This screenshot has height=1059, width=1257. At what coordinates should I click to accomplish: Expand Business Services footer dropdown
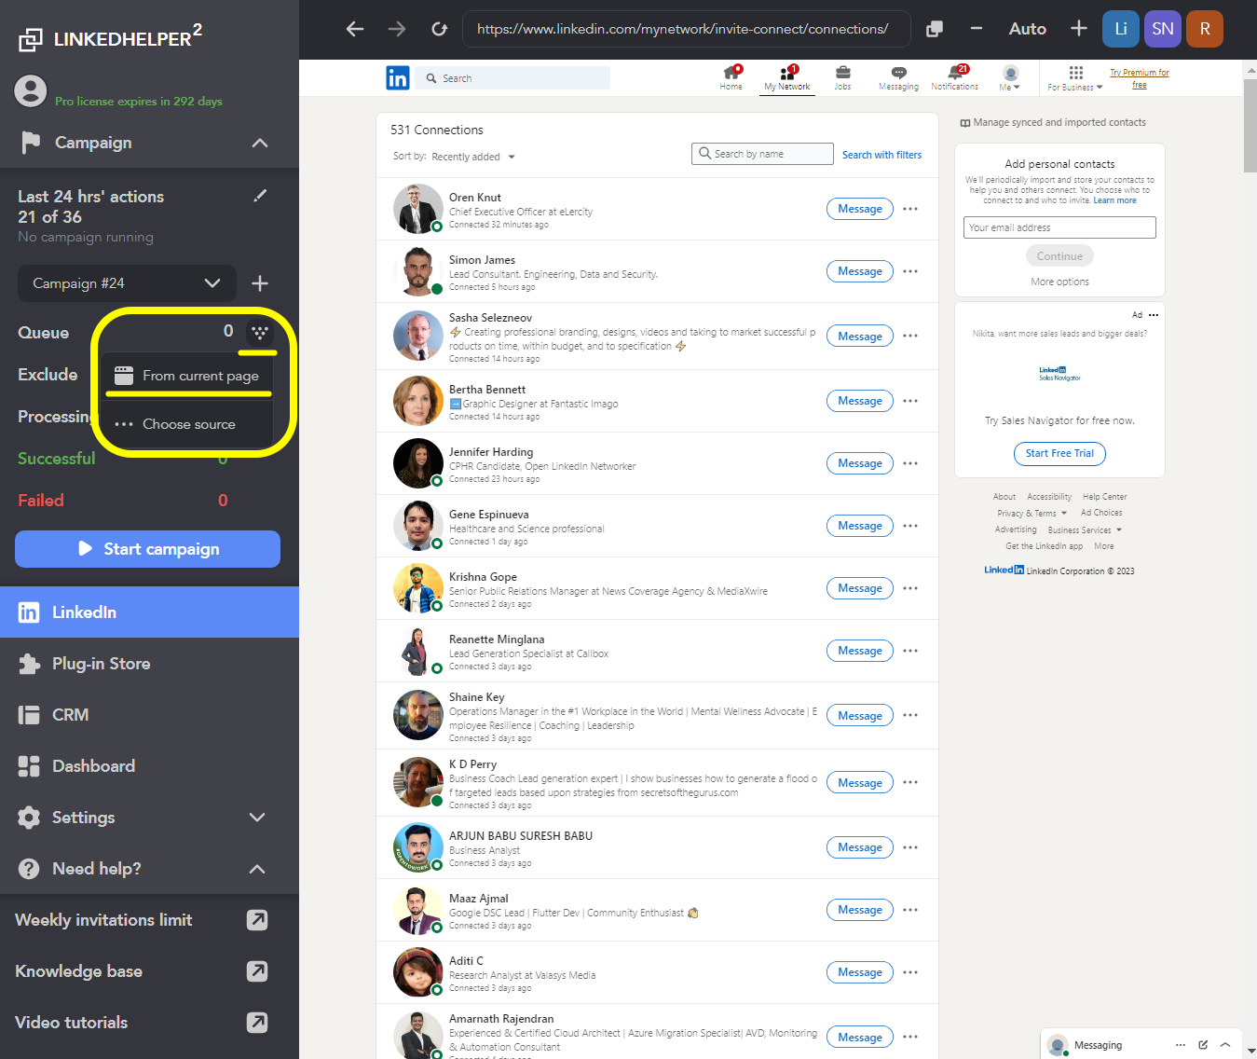coord(1085,530)
